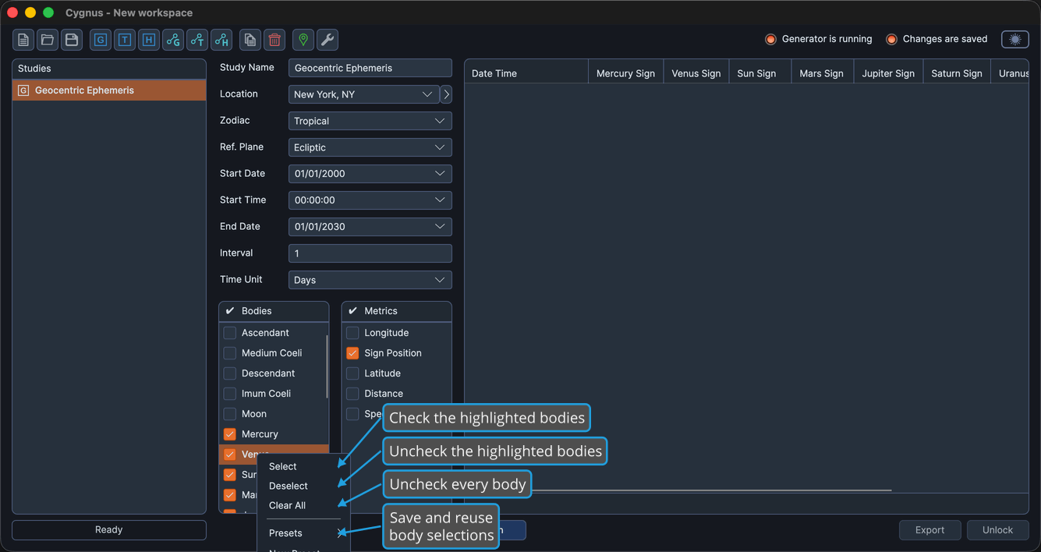1041x552 pixels.
Task: Check the Distance metric checkbox
Action: click(352, 394)
